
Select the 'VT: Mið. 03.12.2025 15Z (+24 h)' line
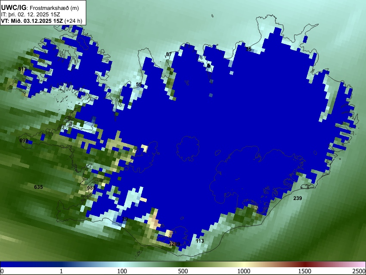point(41,21)
